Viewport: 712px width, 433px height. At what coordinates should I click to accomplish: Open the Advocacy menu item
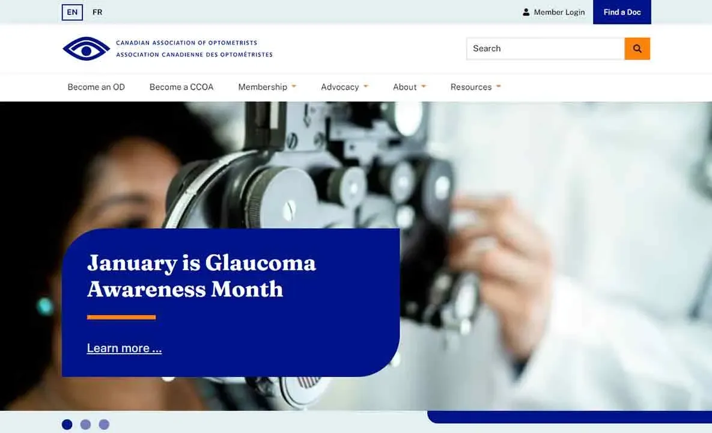[339, 87]
